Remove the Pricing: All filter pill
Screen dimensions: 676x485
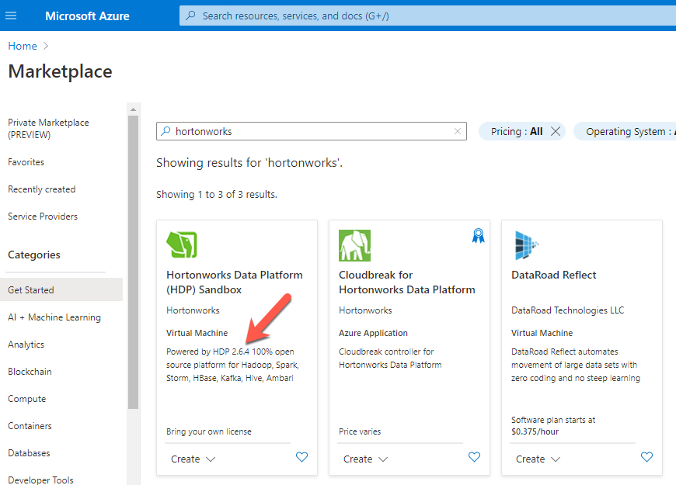coord(556,131)
